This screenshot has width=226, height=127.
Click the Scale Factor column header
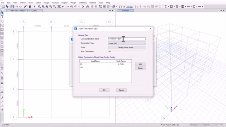(x=121, y=61)
